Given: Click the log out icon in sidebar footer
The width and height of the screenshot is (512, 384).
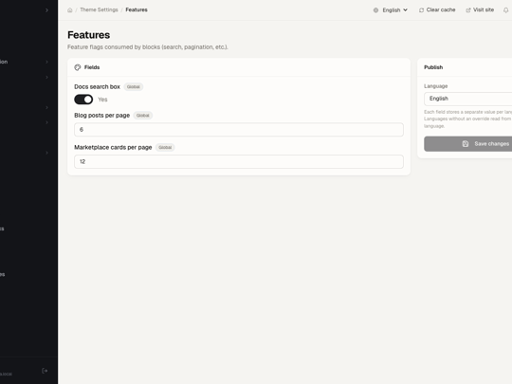Looking at the screenshot, I should tap(45, 371).
